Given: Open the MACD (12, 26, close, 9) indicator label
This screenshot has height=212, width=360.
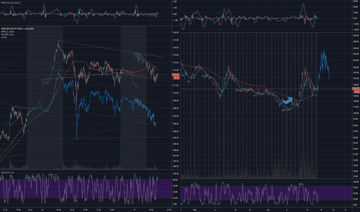Looking at the screenshot, I should [x=10, y=3].
